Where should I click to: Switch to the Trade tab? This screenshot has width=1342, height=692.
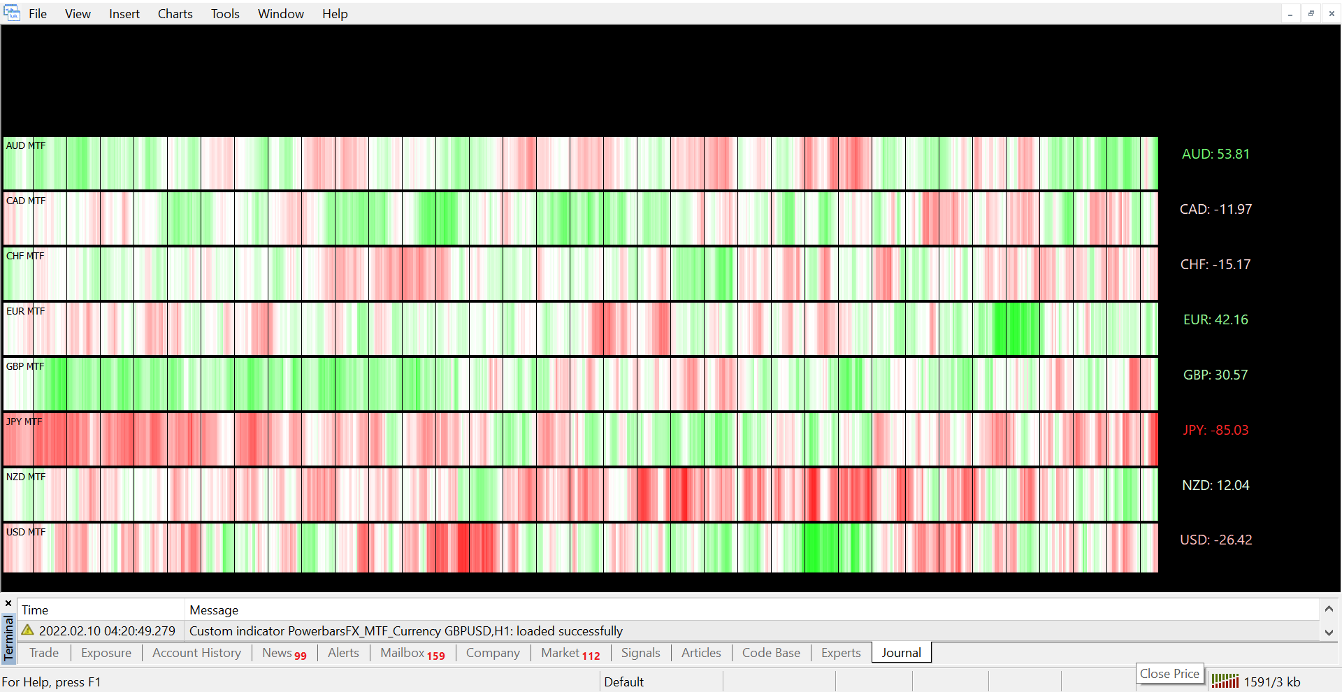44,653
